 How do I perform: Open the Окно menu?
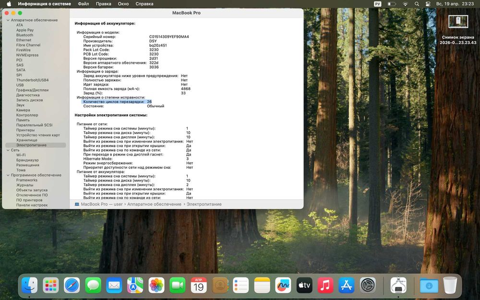123,4
